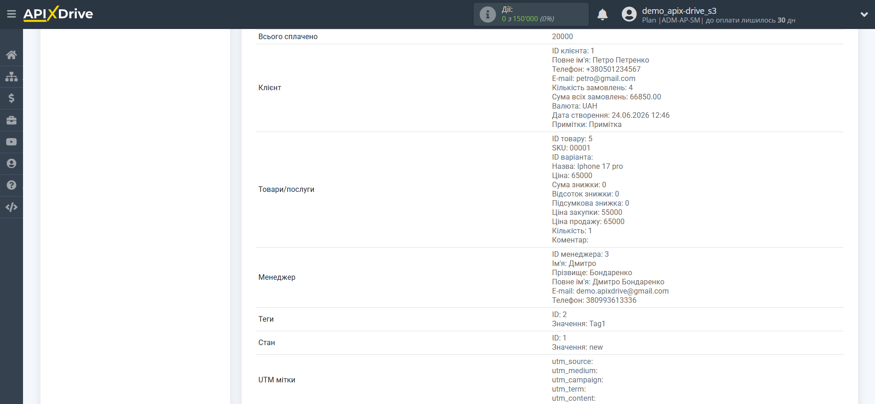The width and height of the screenshot is (875, 404).
Task: Open the YouTube video tutorials icon
Action: 12,142
